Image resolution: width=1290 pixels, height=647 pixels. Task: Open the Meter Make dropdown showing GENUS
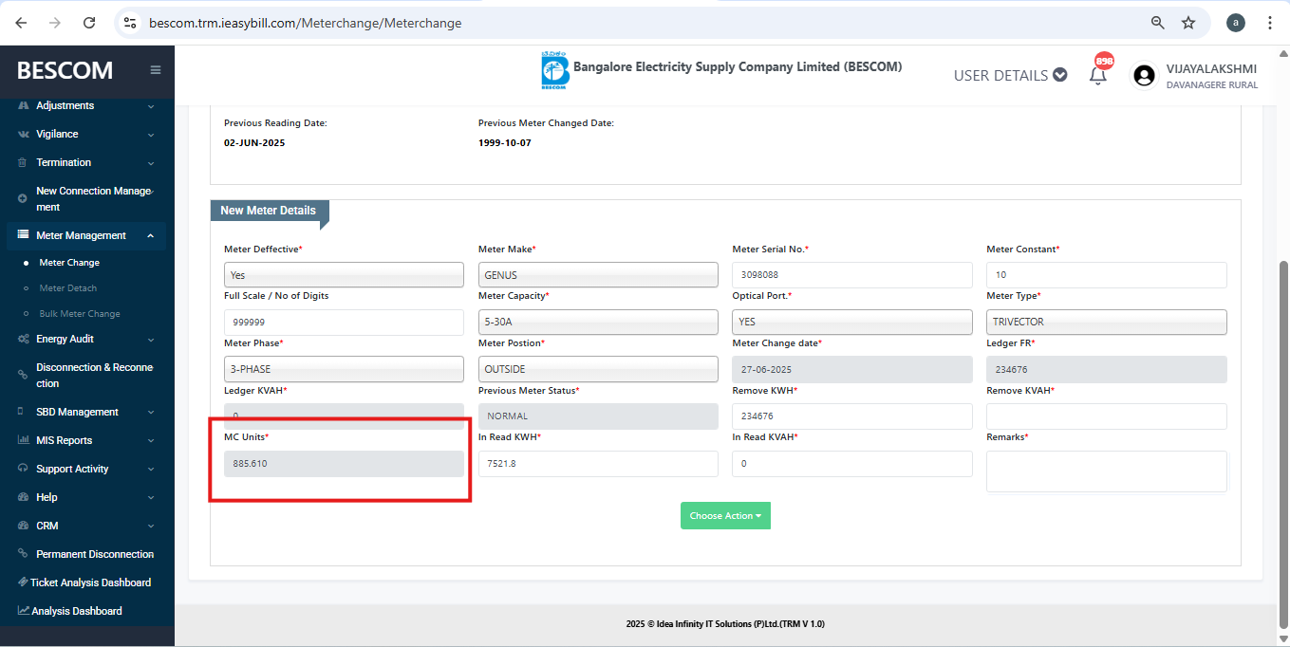[x=598, y=274]
